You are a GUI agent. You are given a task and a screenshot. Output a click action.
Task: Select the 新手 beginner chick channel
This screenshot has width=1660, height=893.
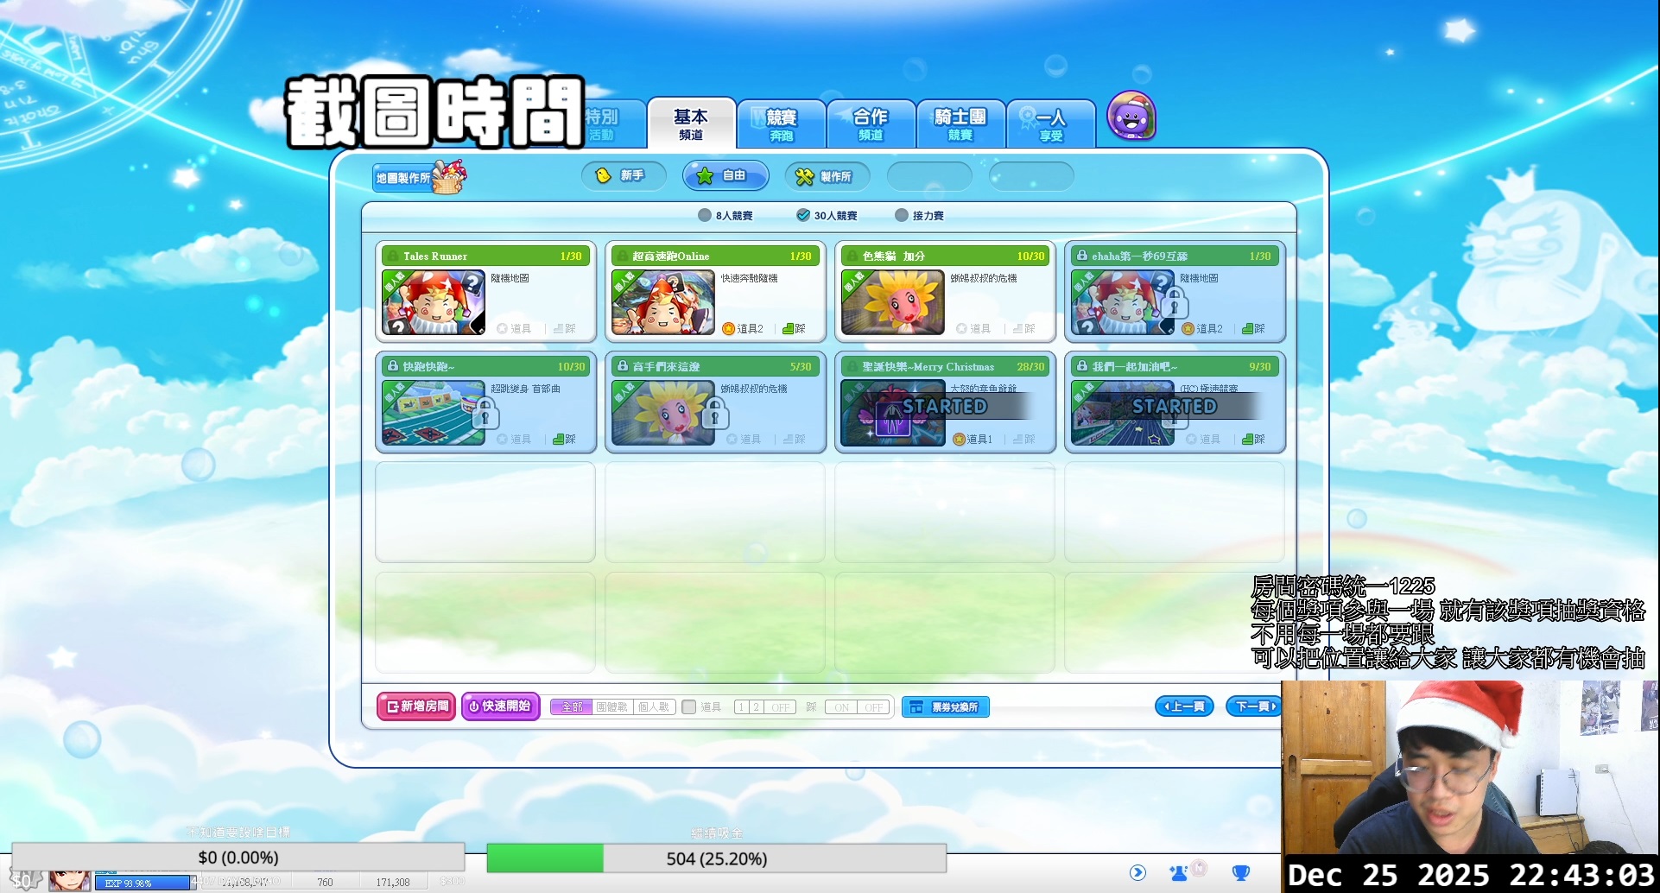pos(623,176)
